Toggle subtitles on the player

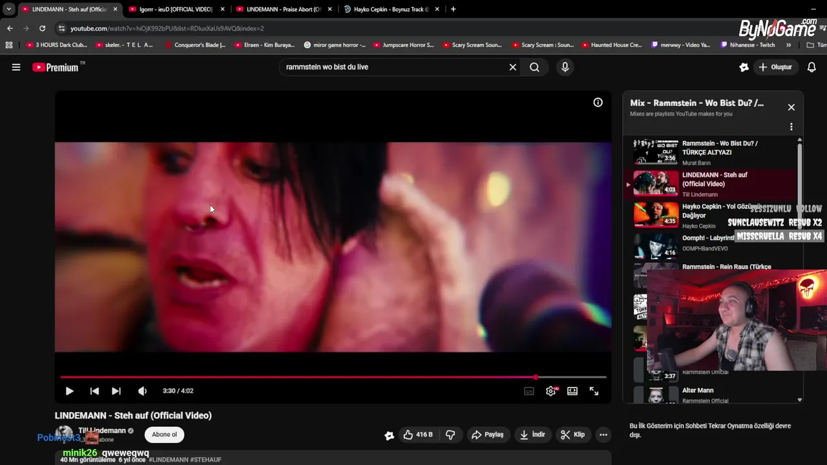[x=529, y=391]
